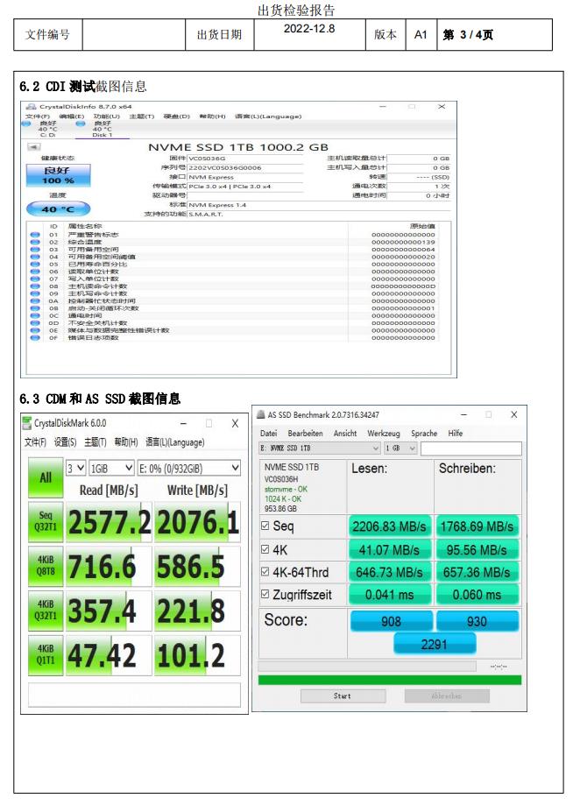This screenshot has width=573, height=805.
Task: Click the status icon for attribute 0F
Action: pyautogui.click(x=34, y=337)
